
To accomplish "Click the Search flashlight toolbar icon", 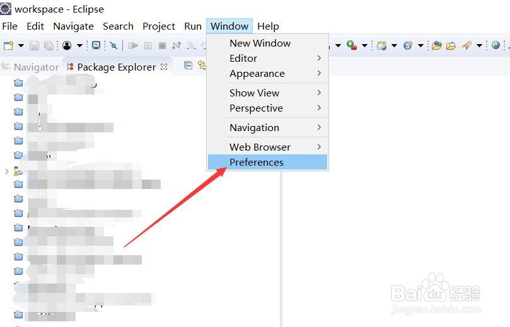I will 467,45.
